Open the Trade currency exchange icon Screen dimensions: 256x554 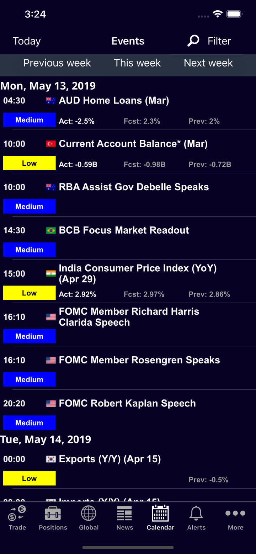(17, 514)
